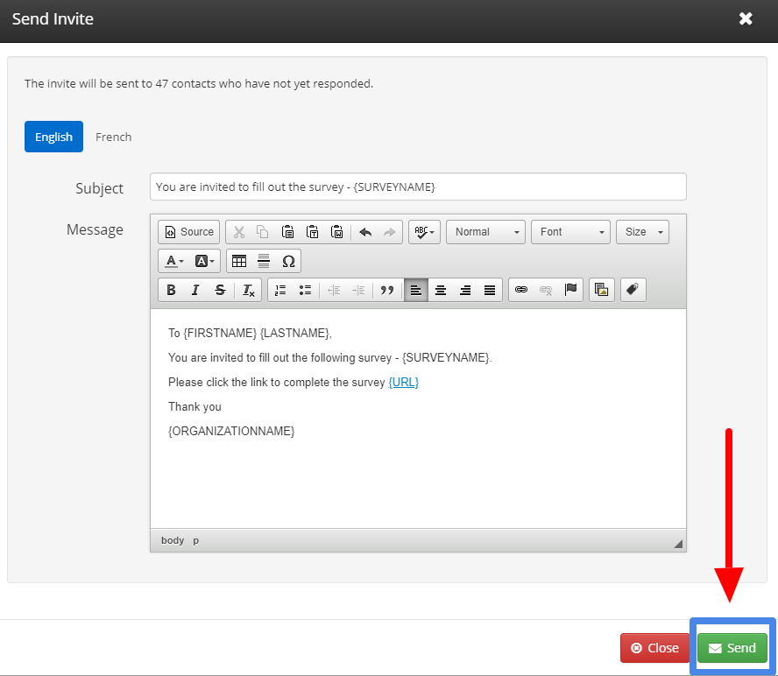Click the Paste clipboard icon

[287, 232]
